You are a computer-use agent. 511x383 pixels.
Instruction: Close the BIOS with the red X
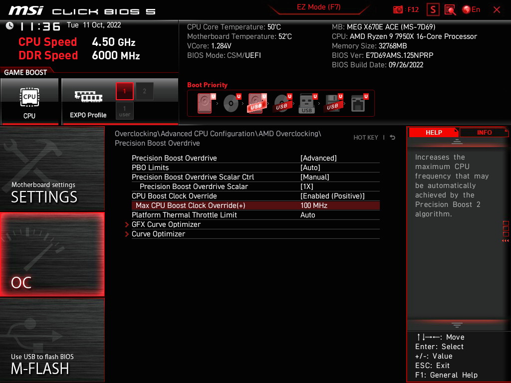[497, 10]
